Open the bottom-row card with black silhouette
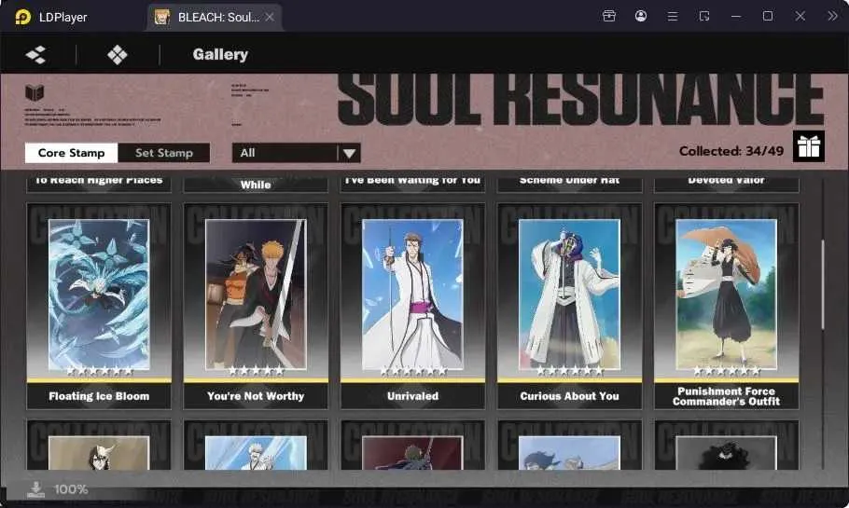 pyautogui.click(x=727, y=445)
